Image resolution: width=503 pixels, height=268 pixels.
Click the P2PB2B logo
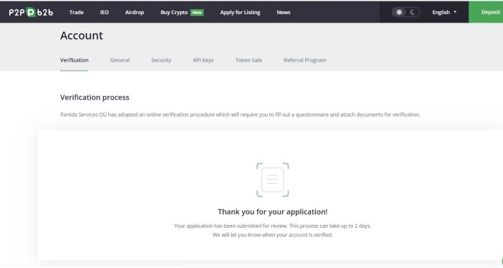point(30,12)
